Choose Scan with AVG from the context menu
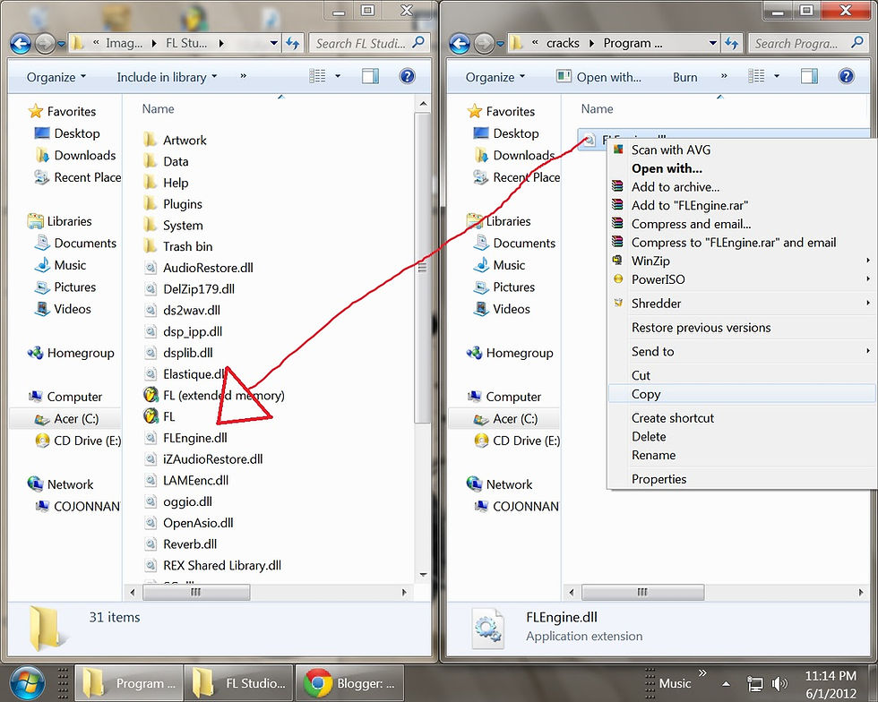The width and height of the screenshot is (878, 702). coord(671,150)
